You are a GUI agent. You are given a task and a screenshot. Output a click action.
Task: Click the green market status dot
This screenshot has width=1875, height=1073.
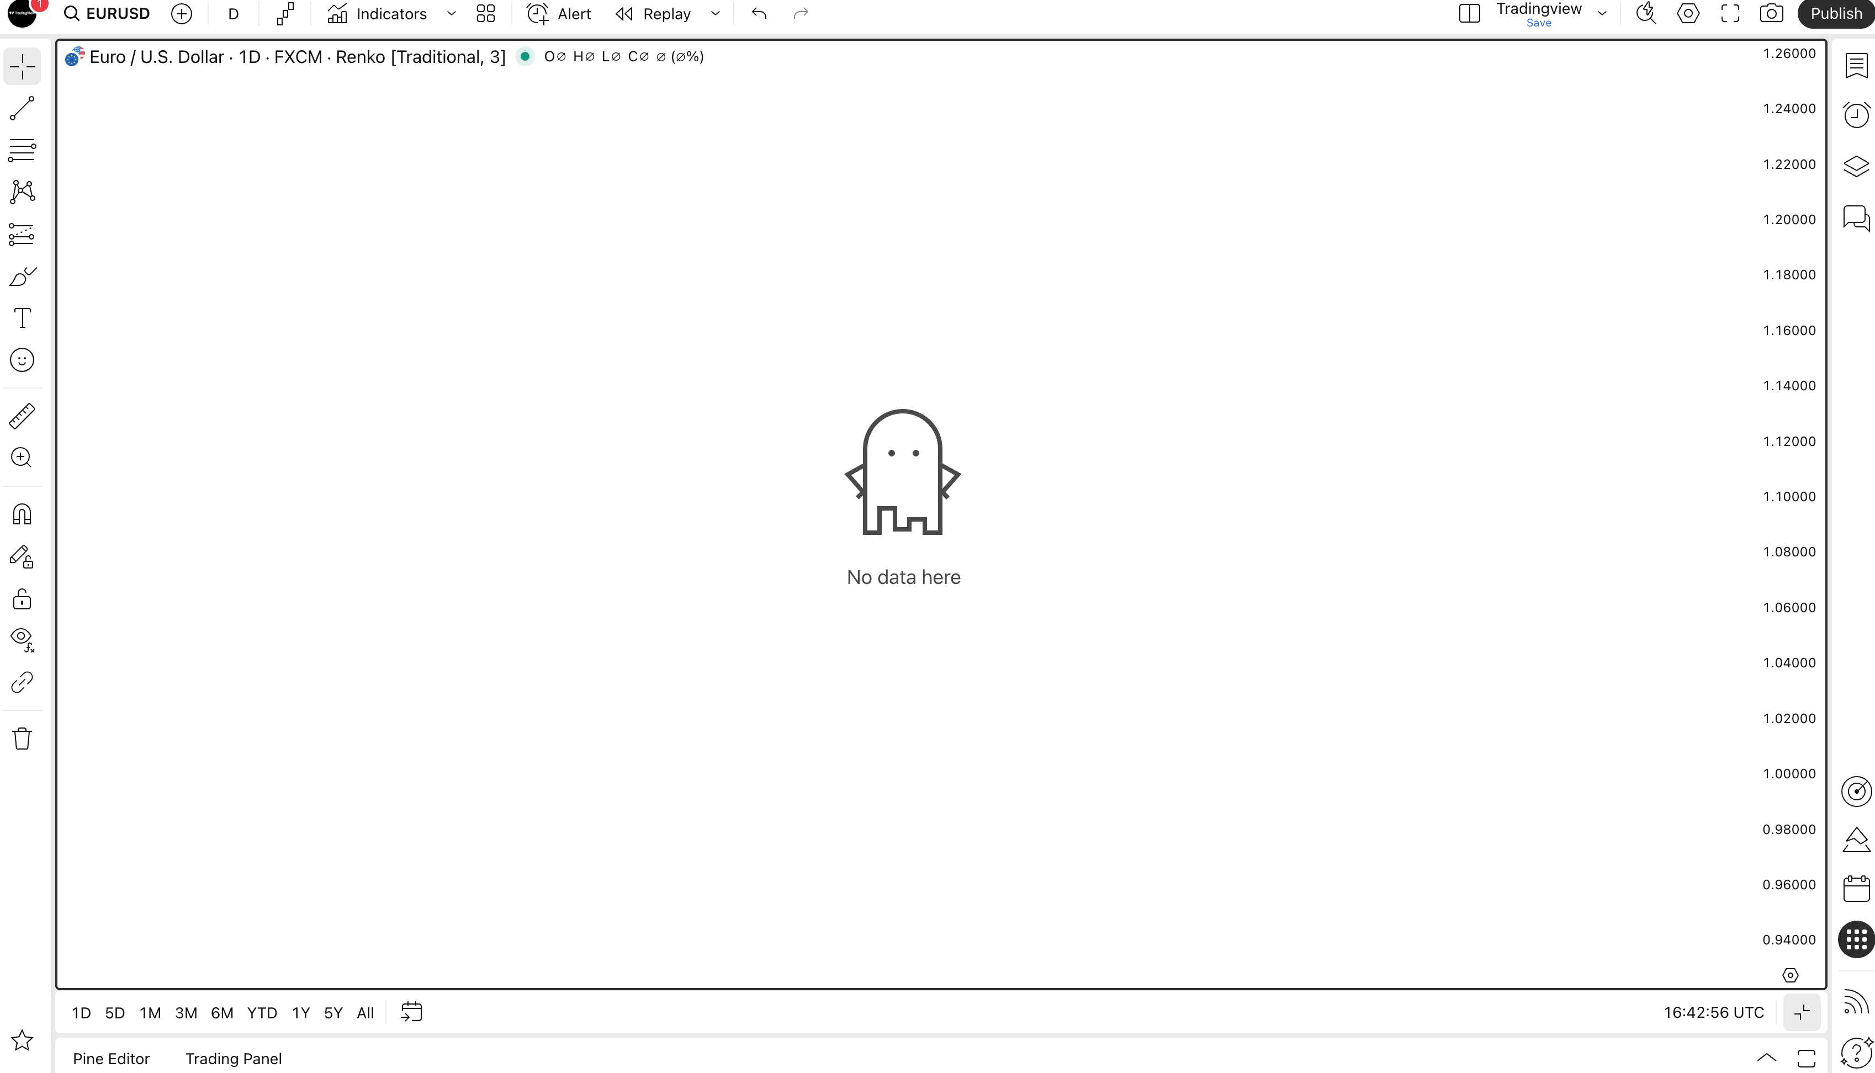525,56
